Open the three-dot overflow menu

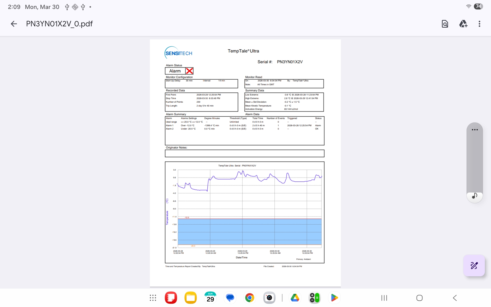coord(479,24)
